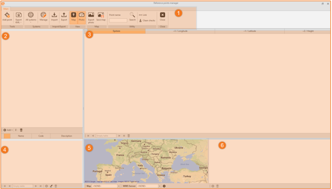Screen dimensions: 332x189
Task: Click the Link button
Action: point(143,15)
